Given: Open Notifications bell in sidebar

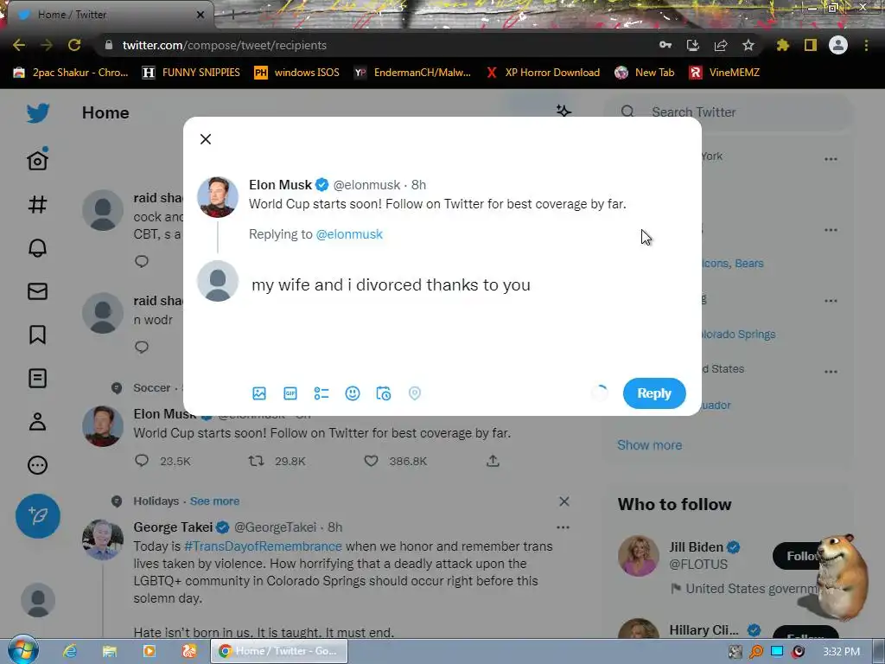Looking at the screenshot, I should point(38,248).
